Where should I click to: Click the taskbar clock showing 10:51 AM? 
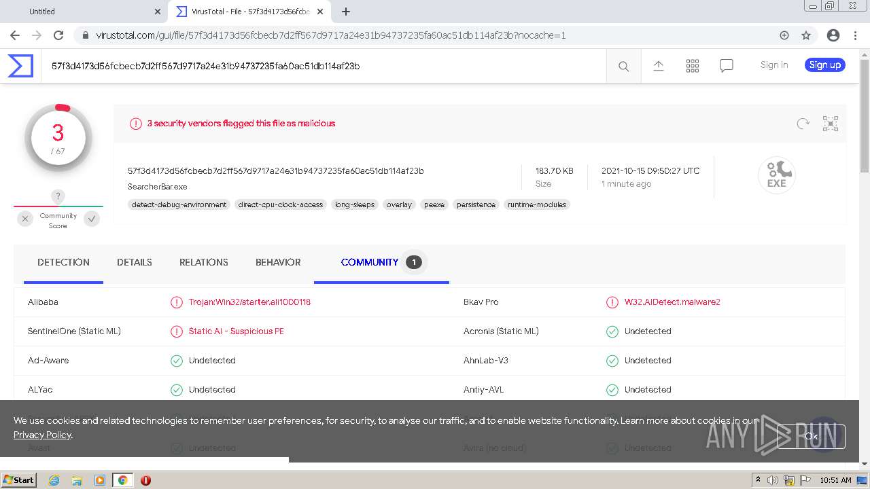[835, 480]
